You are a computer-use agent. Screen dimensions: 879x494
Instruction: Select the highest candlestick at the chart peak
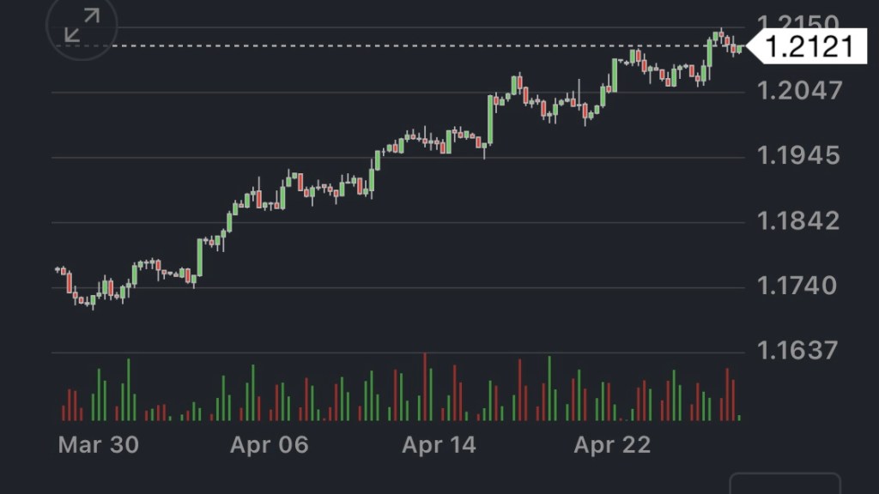tap(721, 35)
